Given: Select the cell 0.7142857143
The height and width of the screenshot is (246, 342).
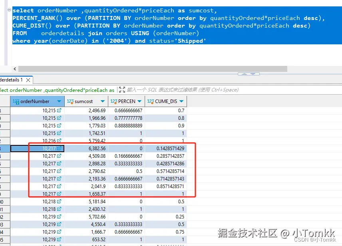Looking at the screenshot, I should click(x=166, y=179).
